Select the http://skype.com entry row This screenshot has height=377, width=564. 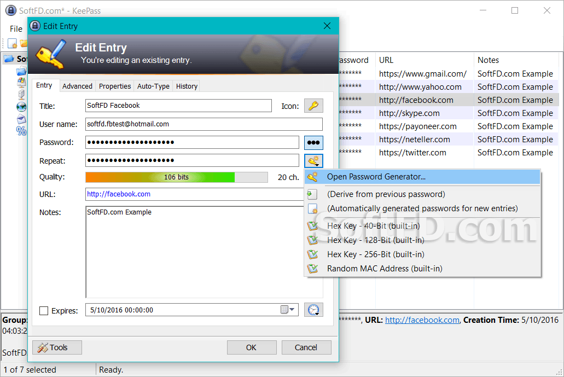449,113
